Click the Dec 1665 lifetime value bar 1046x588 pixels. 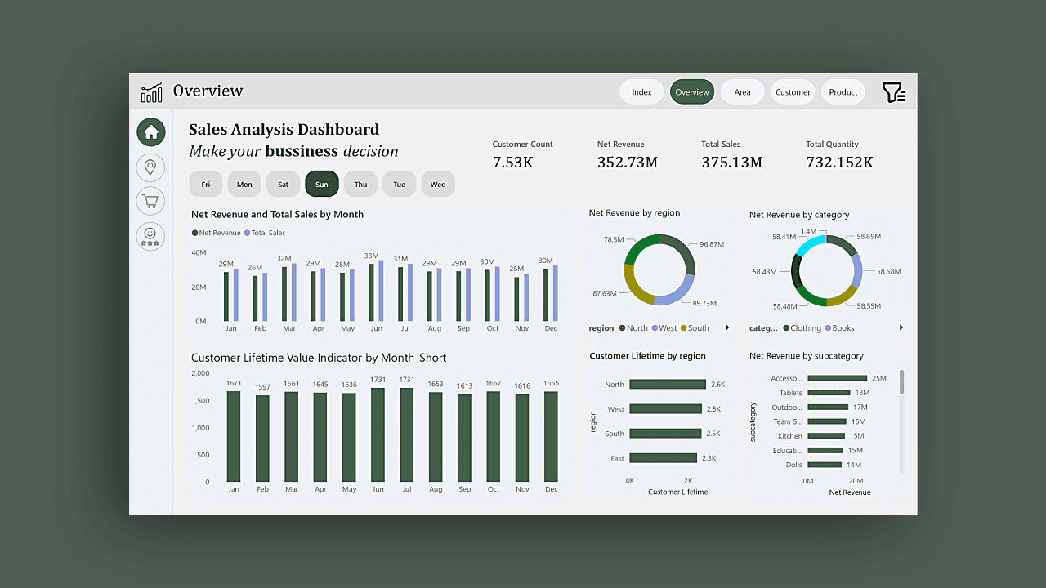pyautogui.click(x=551, y=437)
